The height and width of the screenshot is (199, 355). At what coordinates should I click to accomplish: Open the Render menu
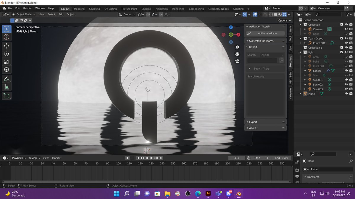click(28, 9)
